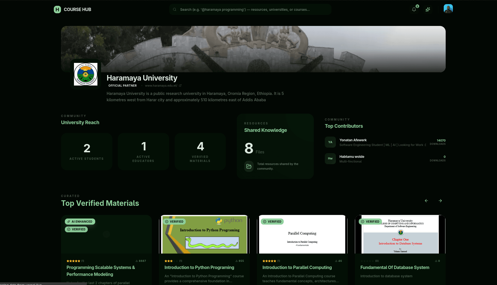
Task: Focus the resource search field
Action: click(250, 9)
